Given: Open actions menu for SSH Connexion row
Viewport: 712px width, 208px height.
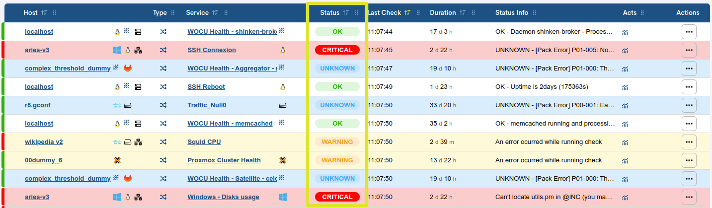Looking at the screenshot, I should point(689,50).
